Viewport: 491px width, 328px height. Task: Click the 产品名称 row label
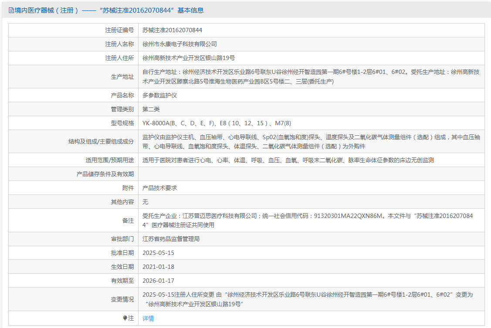coord(122,95)
